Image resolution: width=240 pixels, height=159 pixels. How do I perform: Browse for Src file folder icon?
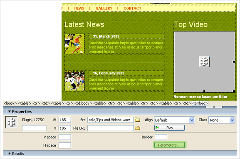(137, 120)
